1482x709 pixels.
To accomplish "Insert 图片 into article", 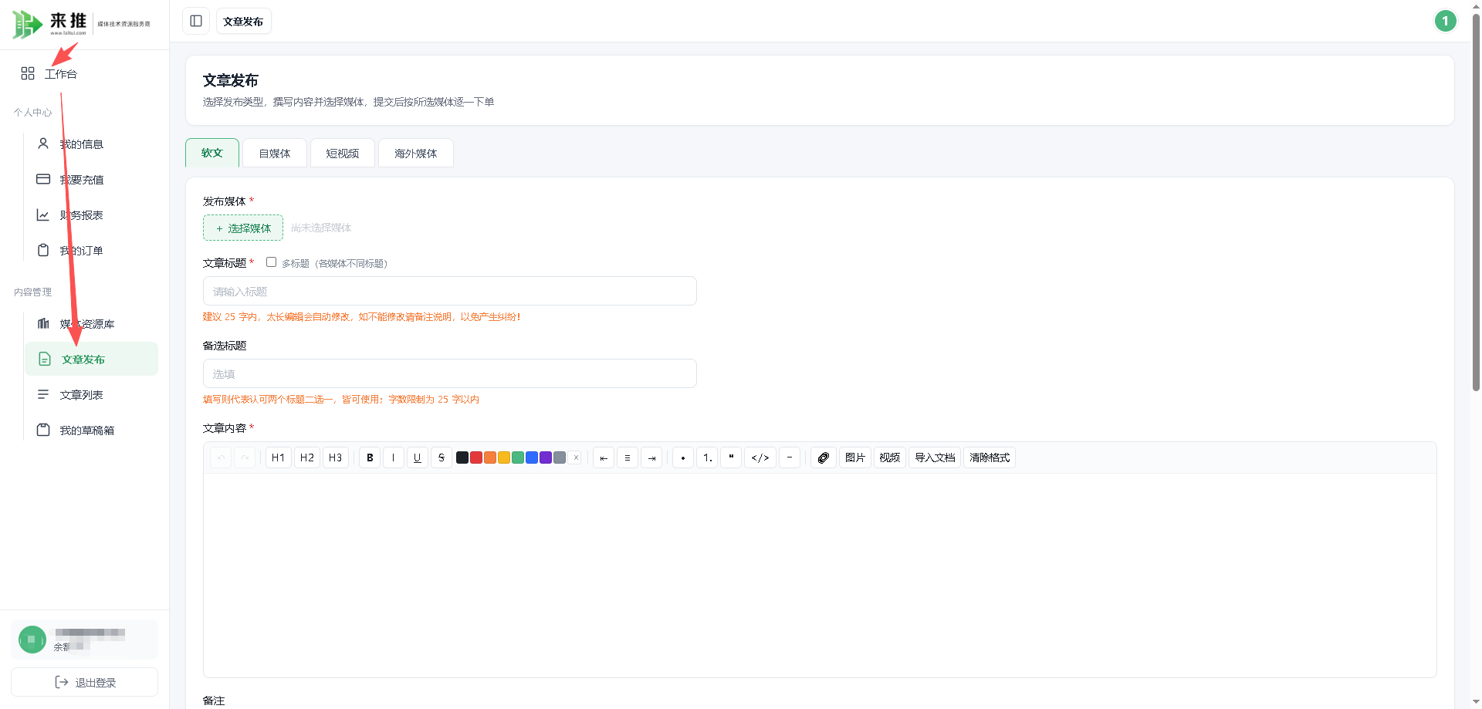I will pyautogui.click(x=855, y=457).
